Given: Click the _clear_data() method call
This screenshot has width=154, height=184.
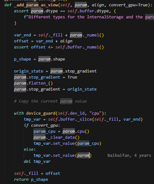Looking at the screenshot, I should click(64, 137).
